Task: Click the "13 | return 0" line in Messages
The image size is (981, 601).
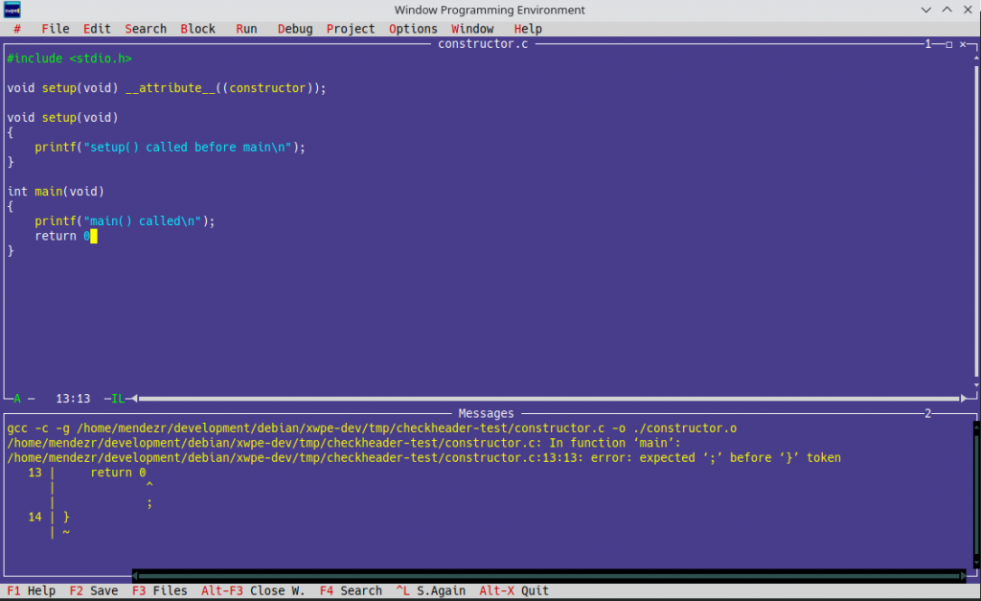Action: pyautogui.click(x=87, y=473)
